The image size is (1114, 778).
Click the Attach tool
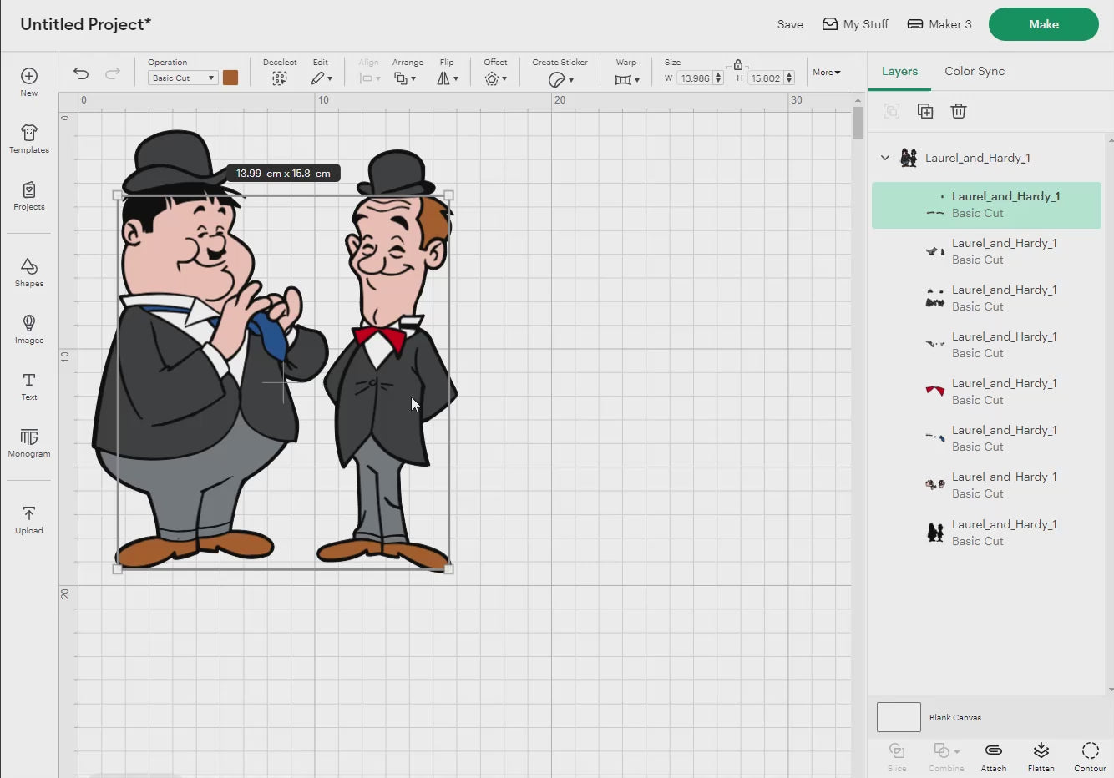click(994, 756)
